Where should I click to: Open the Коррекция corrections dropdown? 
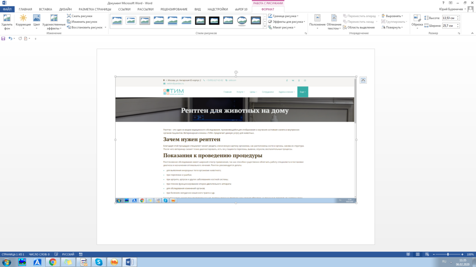[23, 22]
